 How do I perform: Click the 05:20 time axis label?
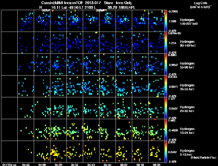click(58, 165)
